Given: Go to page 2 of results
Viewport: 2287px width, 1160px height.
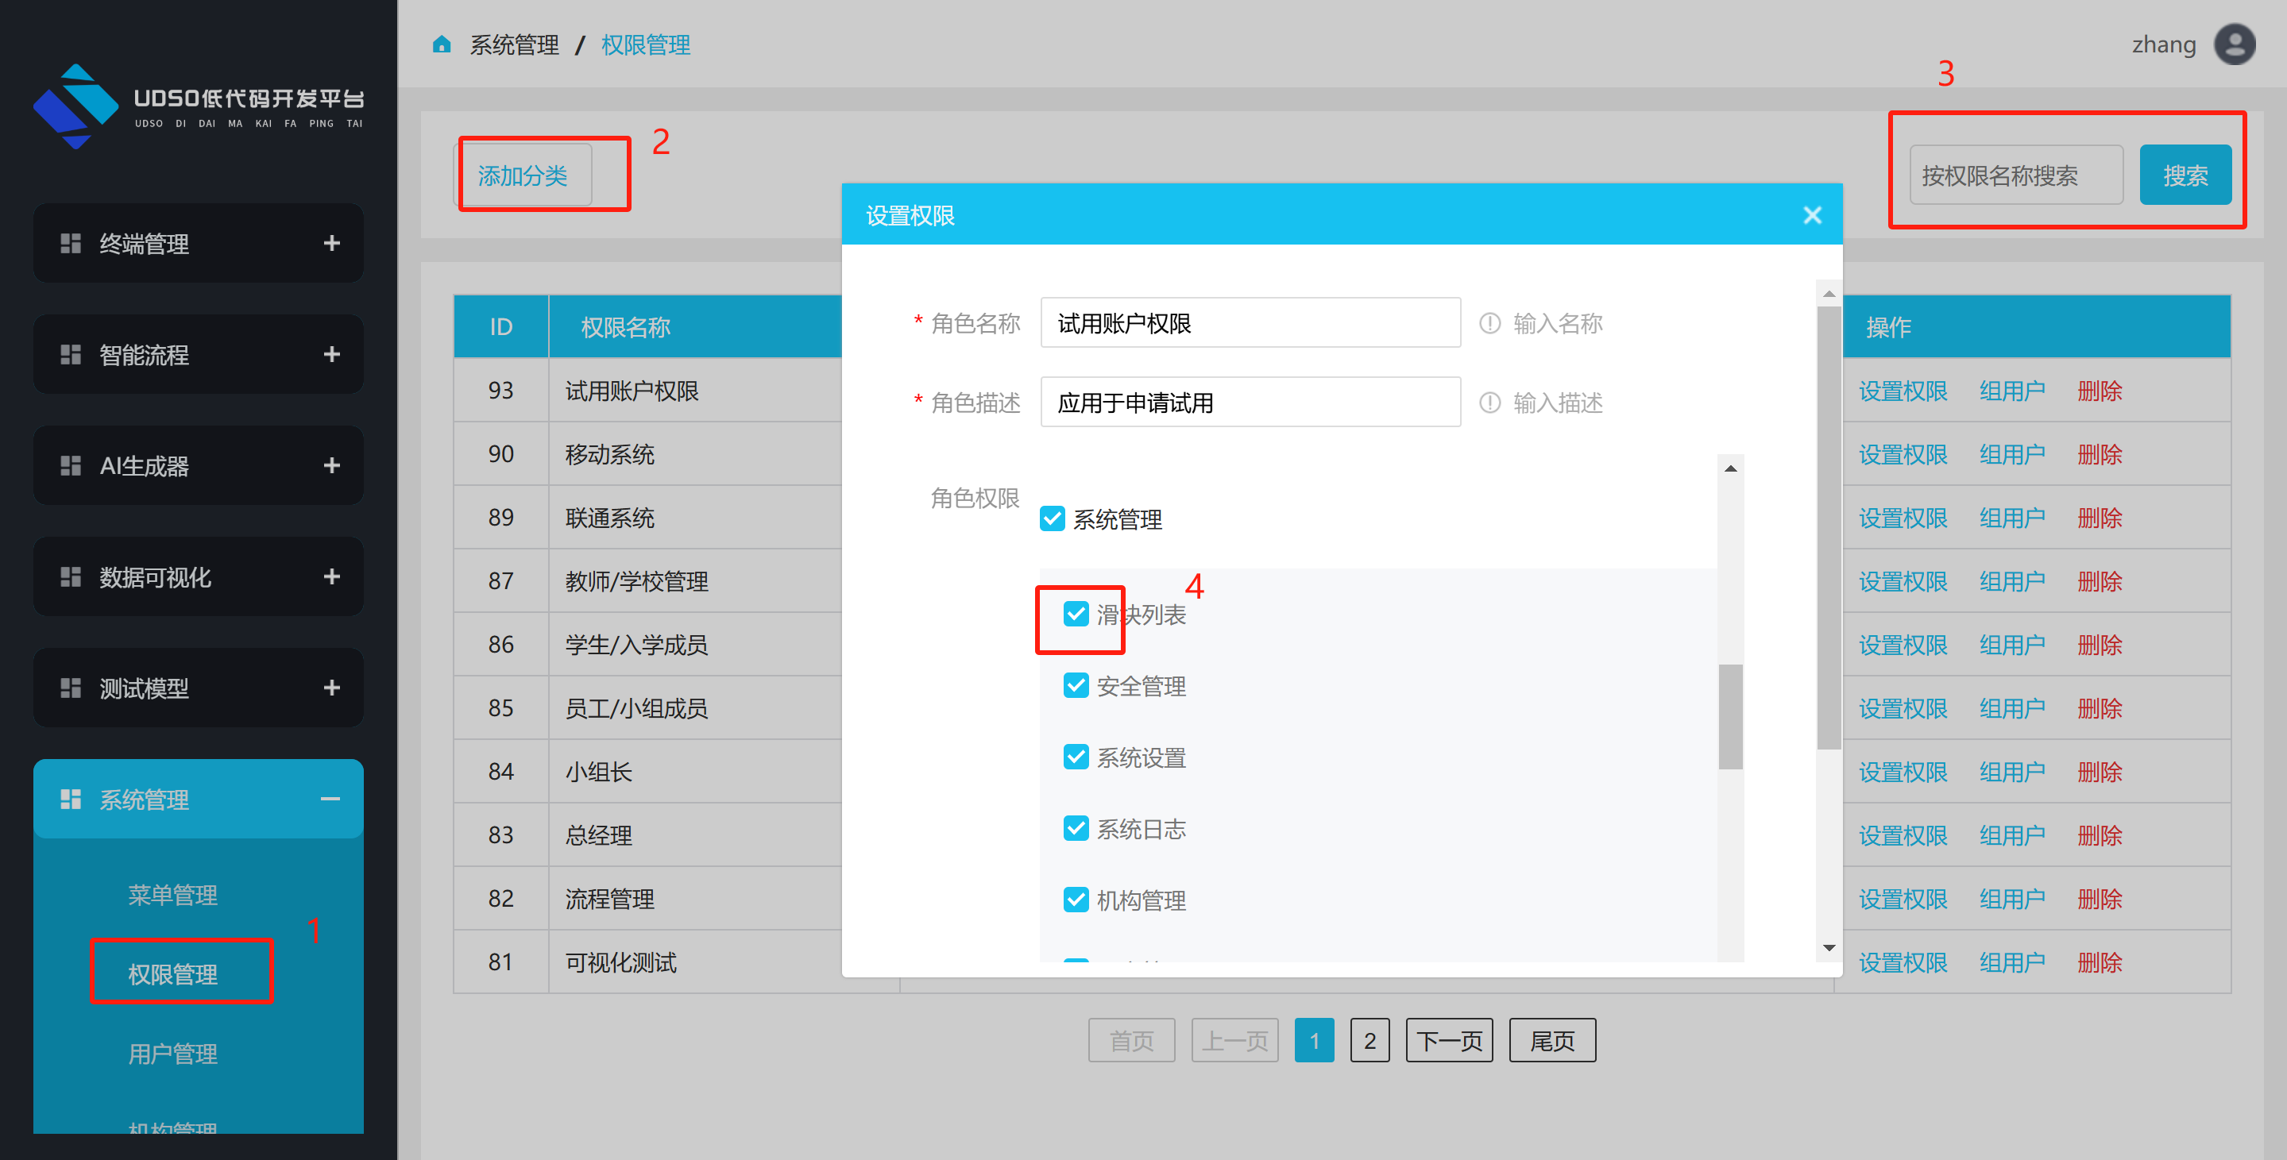Looking at the screenshot, I should click(1369, 1040).
